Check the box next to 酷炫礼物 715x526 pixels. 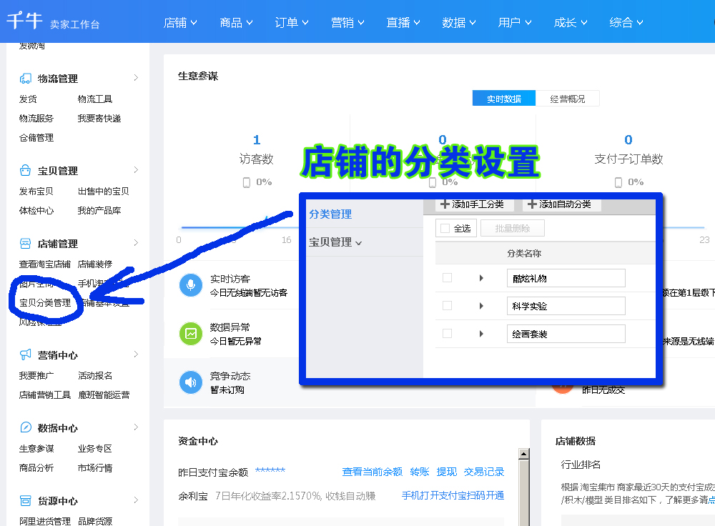[447, 278]
